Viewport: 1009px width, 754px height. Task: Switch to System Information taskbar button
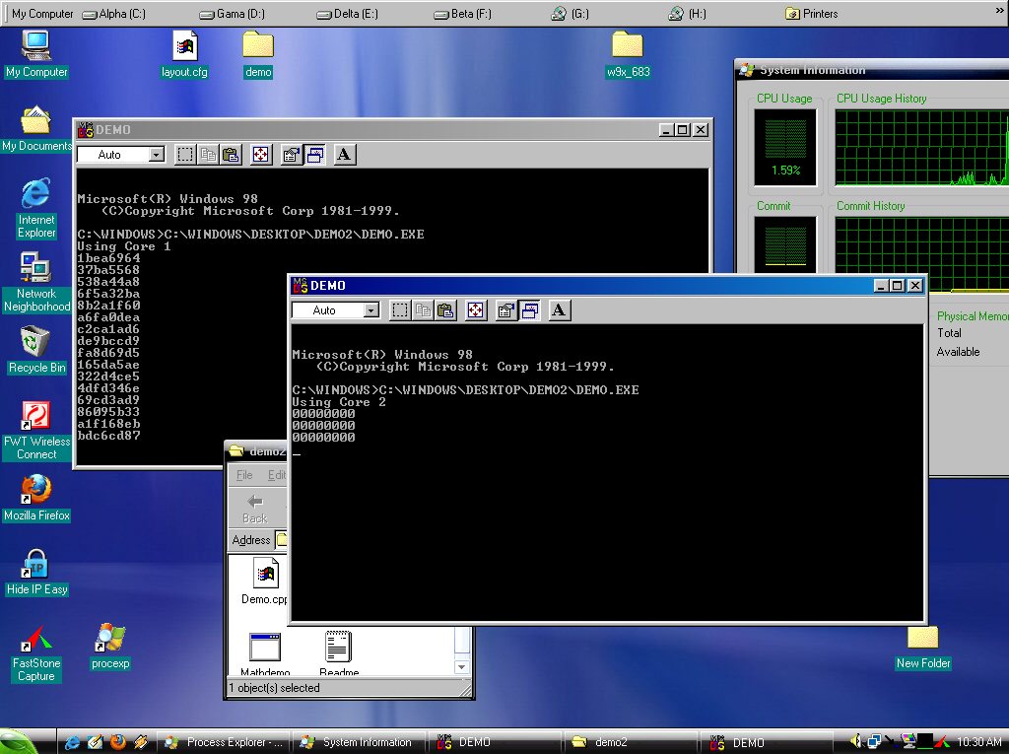pos(359,742)
